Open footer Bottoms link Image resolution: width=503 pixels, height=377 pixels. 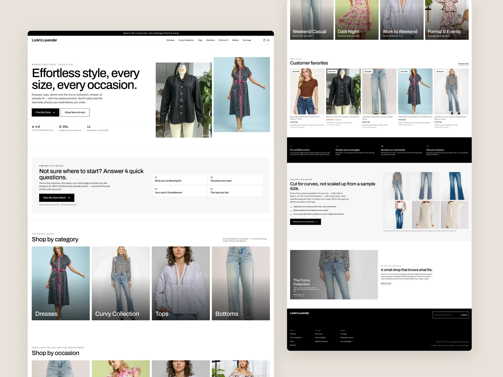click(293, 345)
